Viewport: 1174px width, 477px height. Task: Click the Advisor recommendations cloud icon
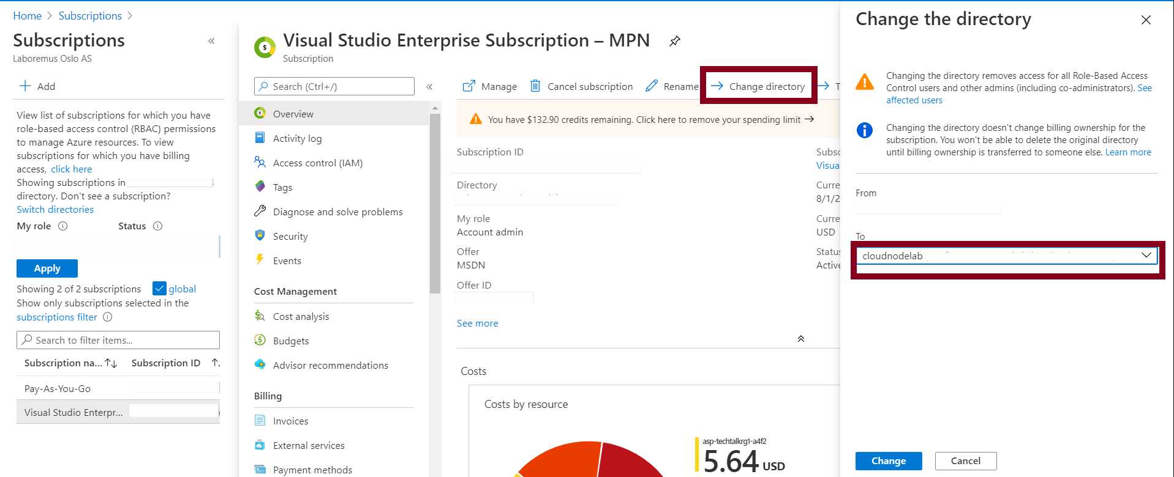pos(260,364)
